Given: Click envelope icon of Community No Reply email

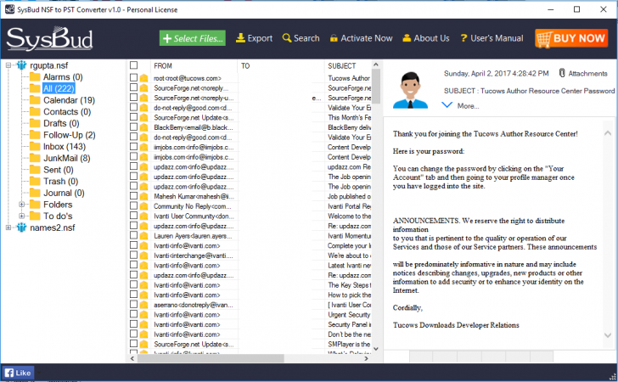Looking at the screenshot, I should click(143, 206).
